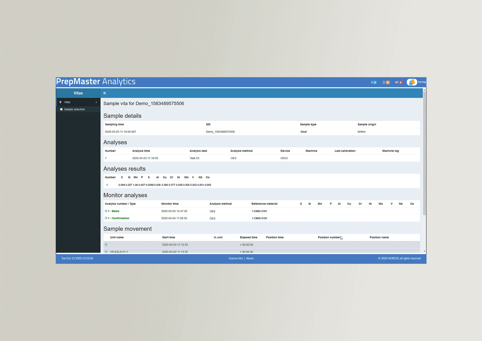
Task: Click the Elapsed time column header
Action: (x=248, y=237)
